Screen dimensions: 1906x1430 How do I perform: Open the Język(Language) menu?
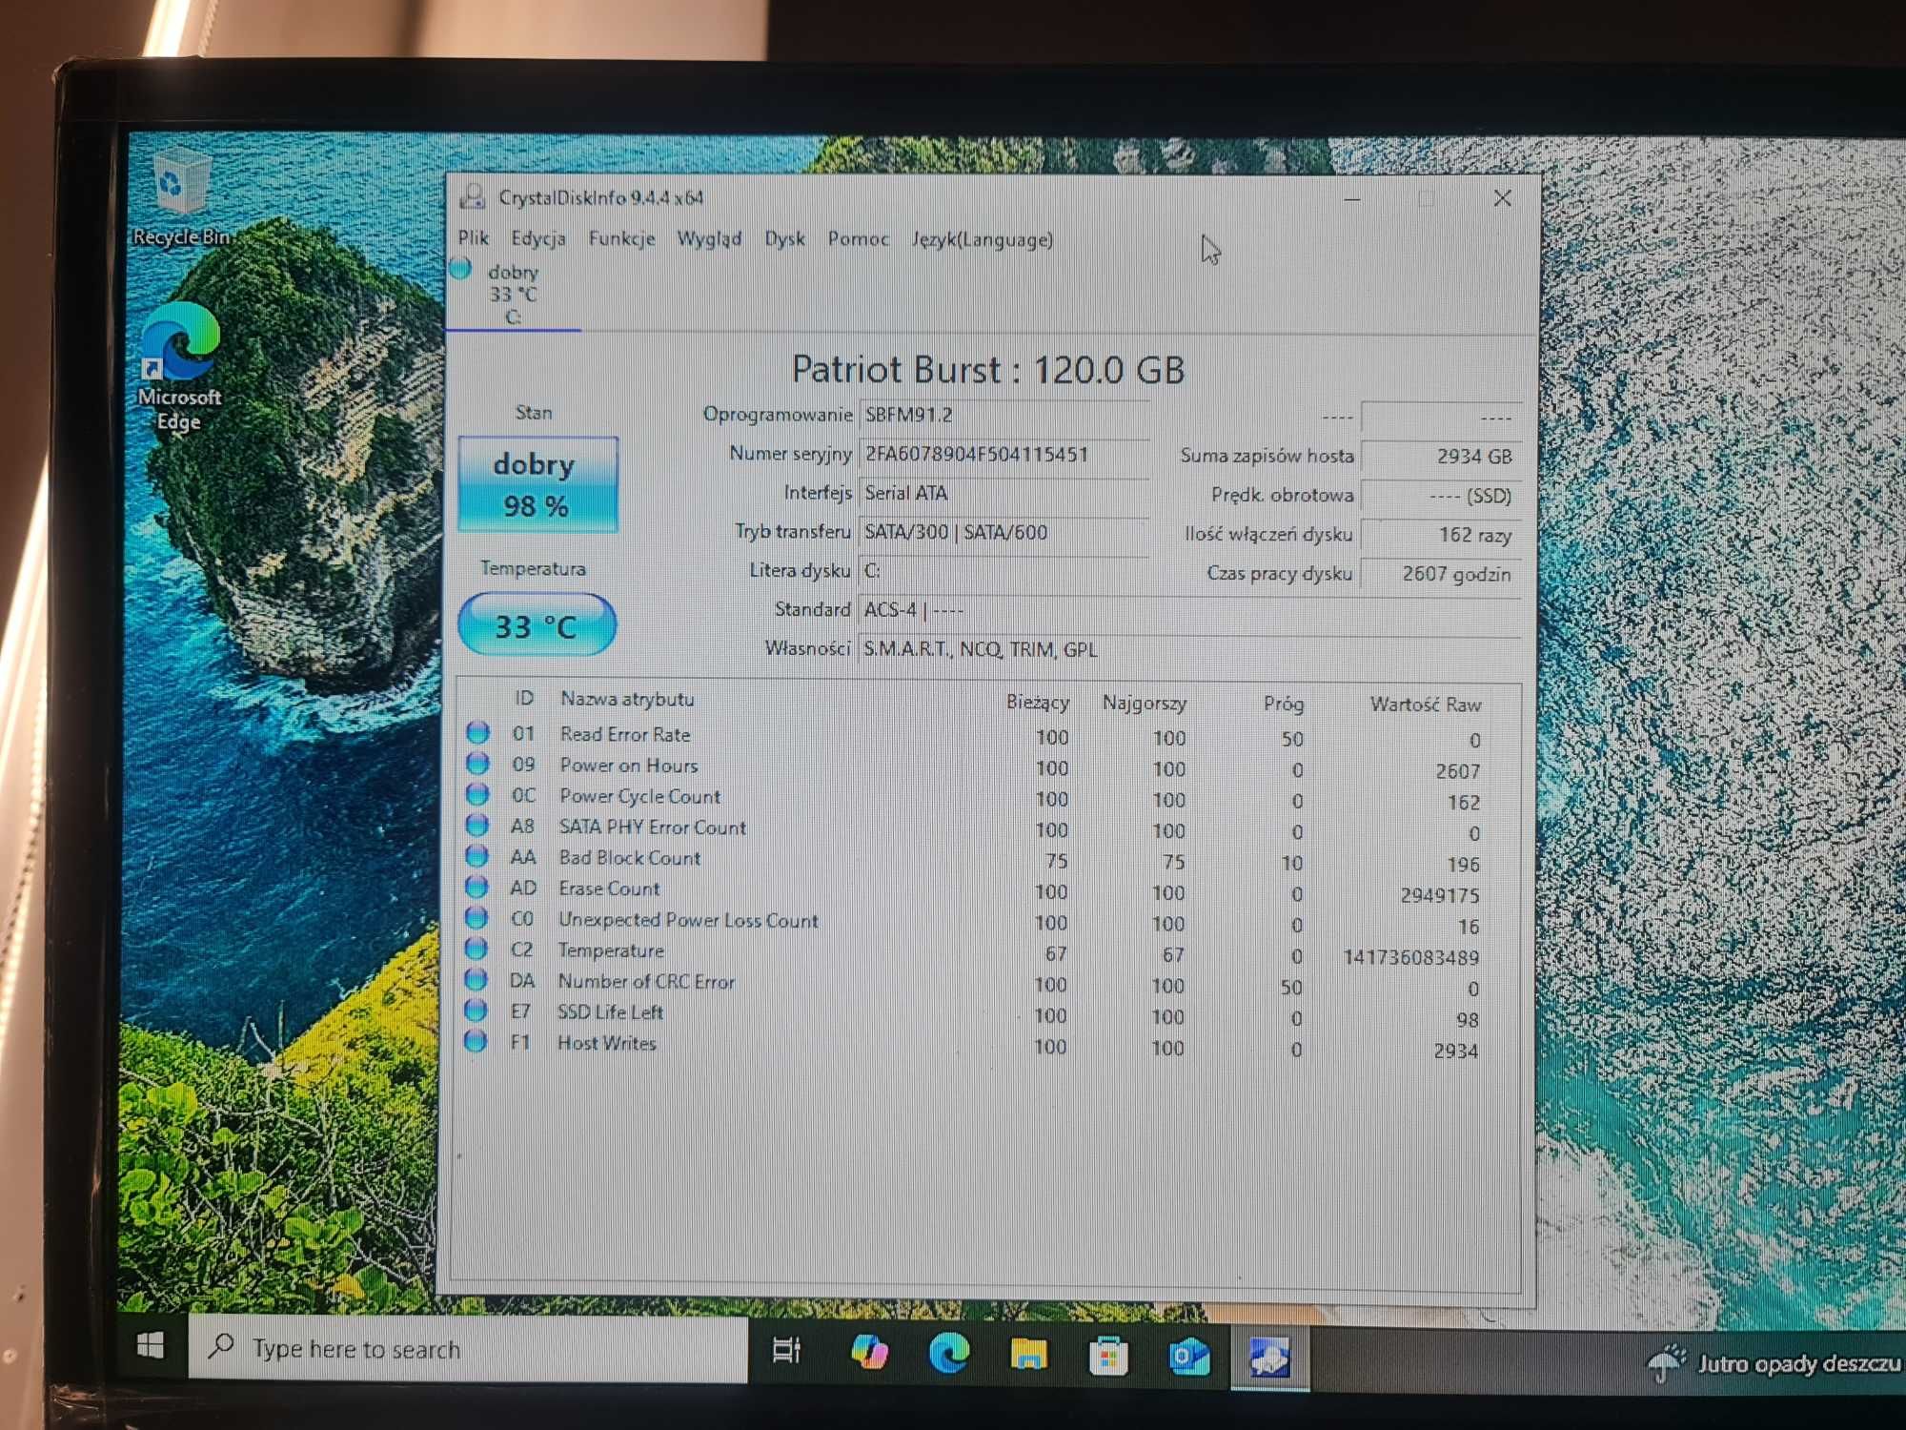[982, 239]
